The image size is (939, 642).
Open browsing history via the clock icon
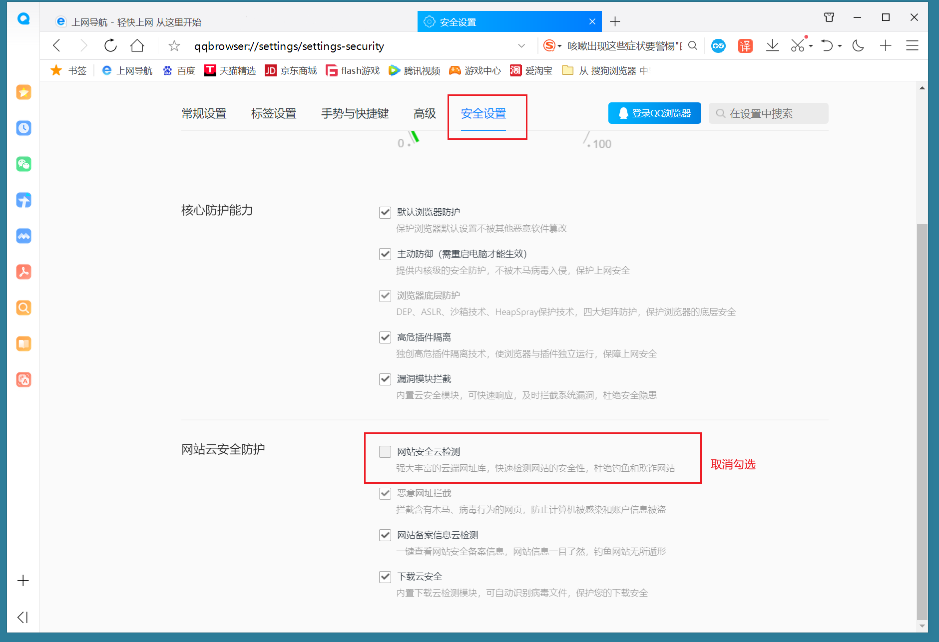23,128
